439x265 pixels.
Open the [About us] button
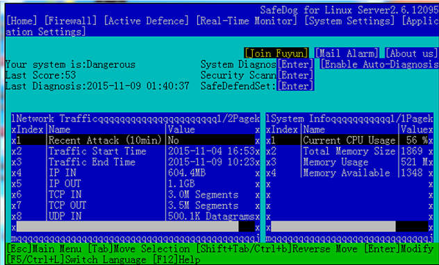411,53
